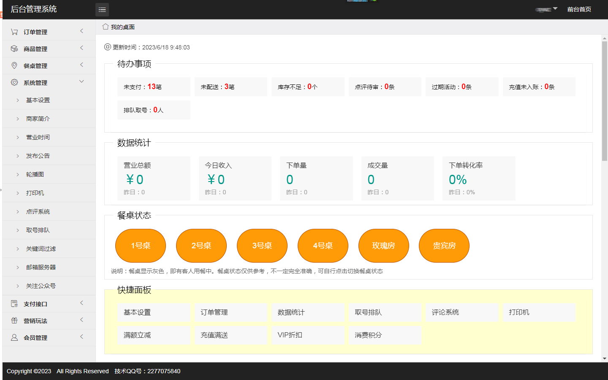The width and height of the screenshot is (608, 380).
Task: Click the gear icon beside 系统管理
Action: [14, 82]
